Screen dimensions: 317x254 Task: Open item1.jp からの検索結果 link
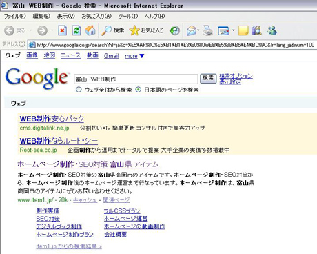(x=69, y=246)
